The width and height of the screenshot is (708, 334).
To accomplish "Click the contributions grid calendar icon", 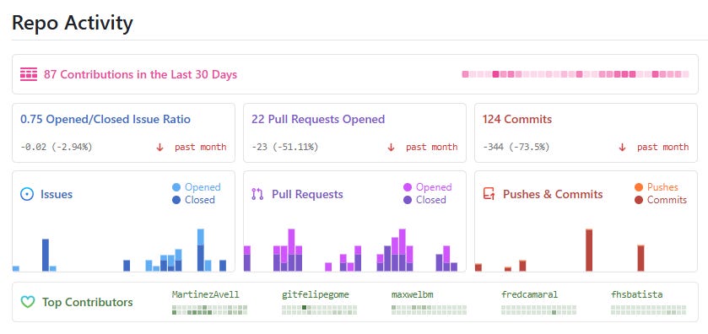I will pos(29,74).
